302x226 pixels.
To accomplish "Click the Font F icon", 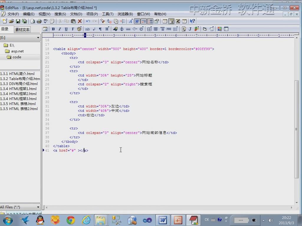I will (x=73, y=29).
